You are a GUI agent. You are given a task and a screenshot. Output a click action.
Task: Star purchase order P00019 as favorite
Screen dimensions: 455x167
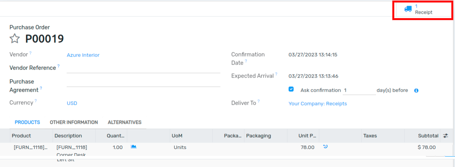click(15, 39)
